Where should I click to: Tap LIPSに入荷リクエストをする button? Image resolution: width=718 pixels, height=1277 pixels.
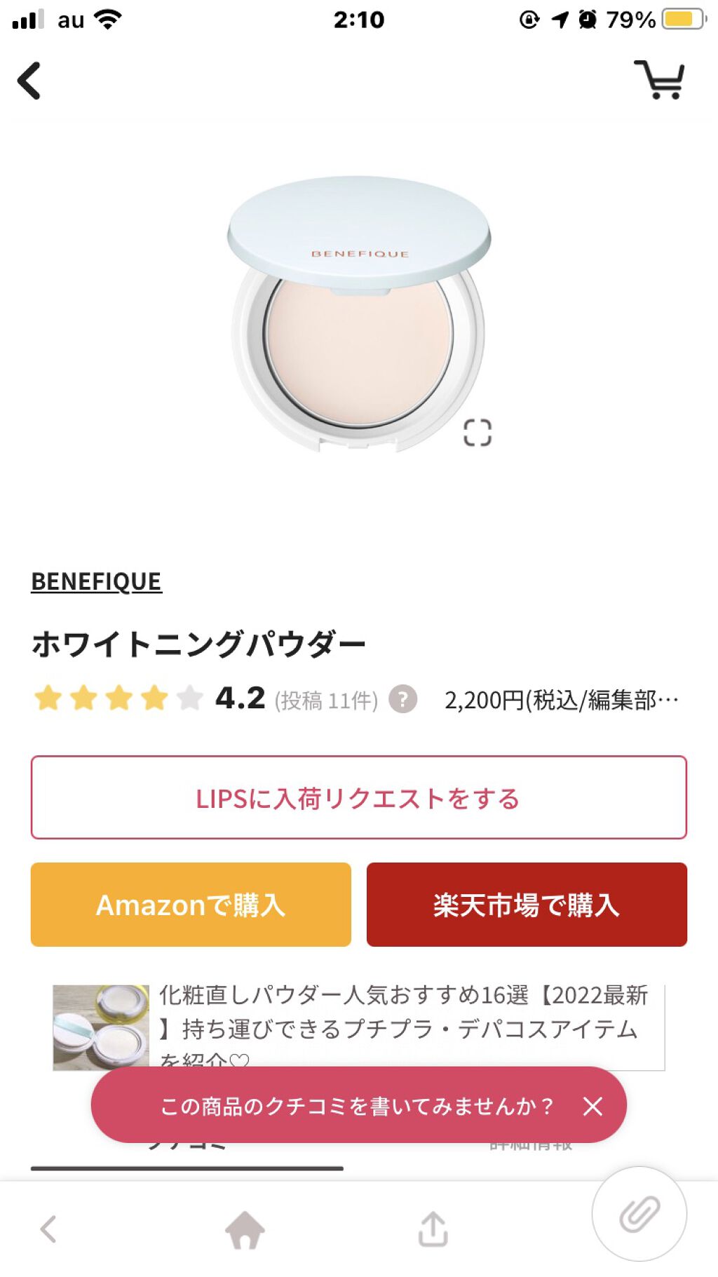(x=358, y=797)
